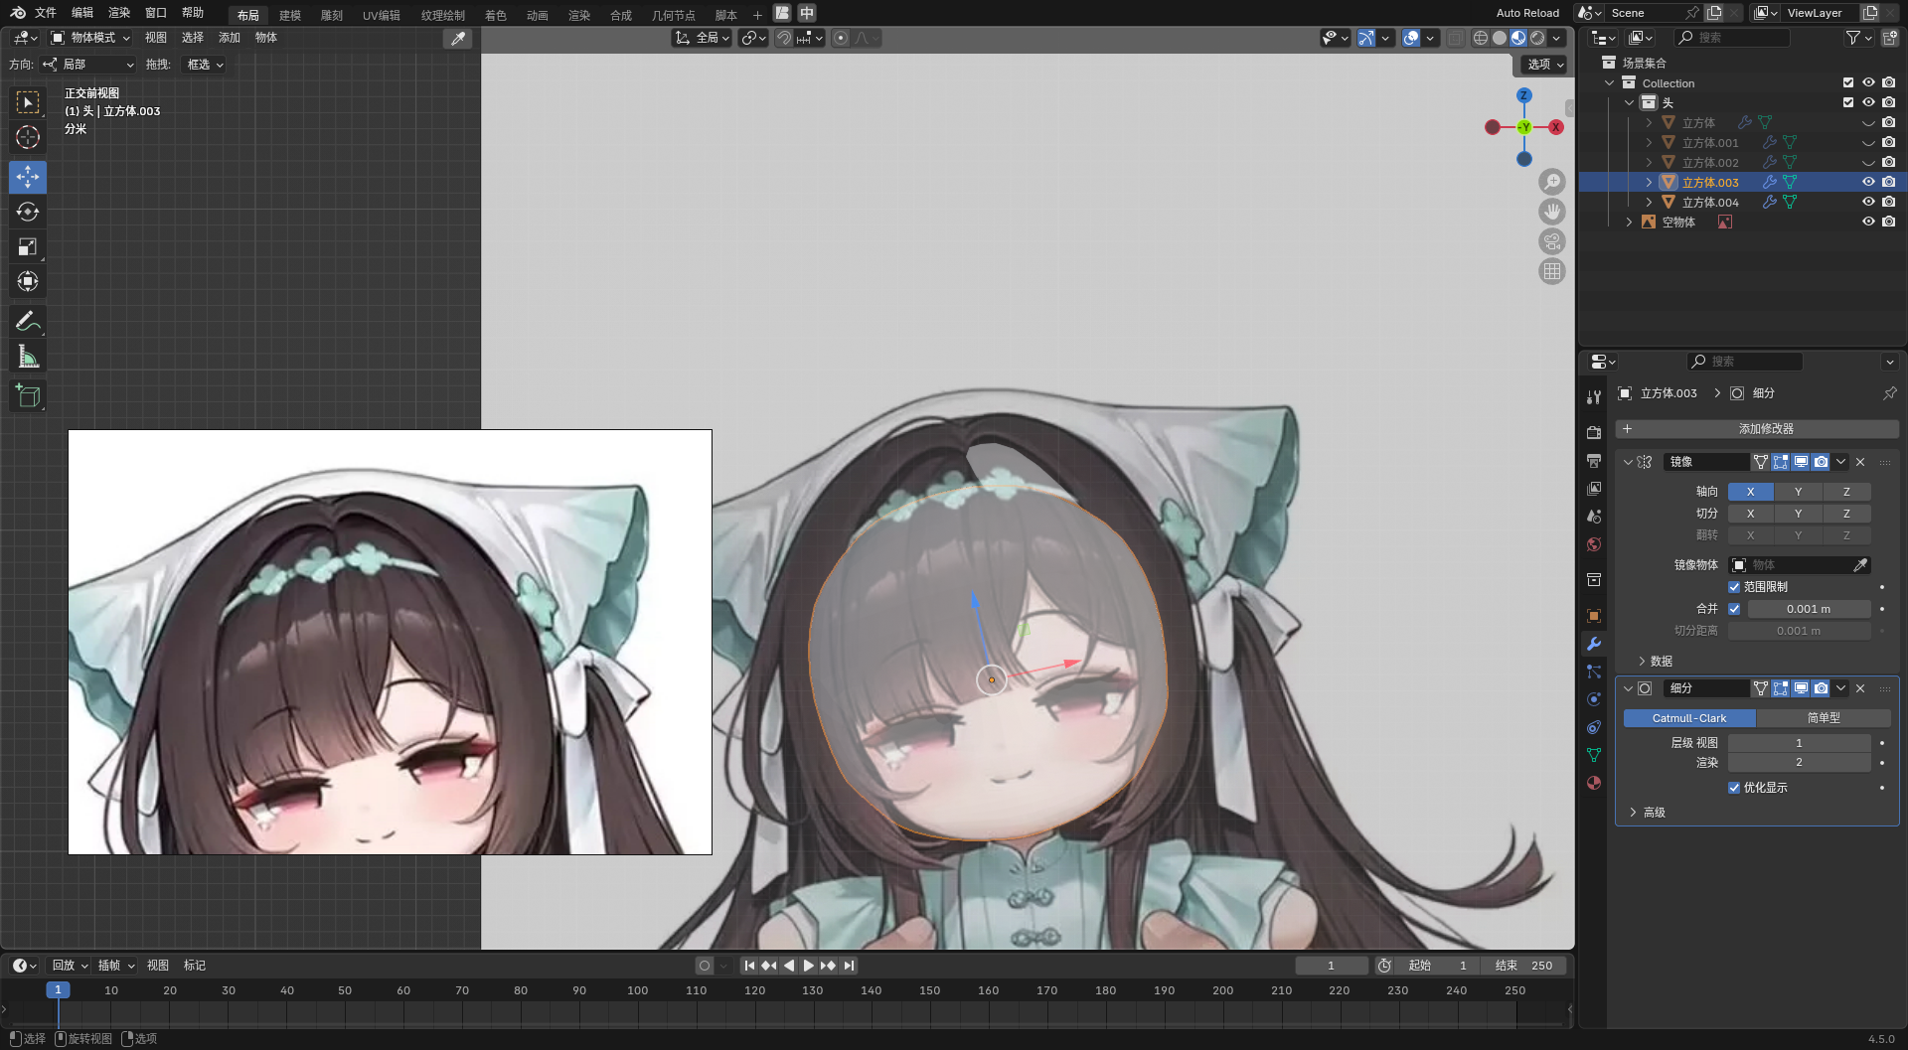Expand the 高级 section

click(x=1654, y=813)
